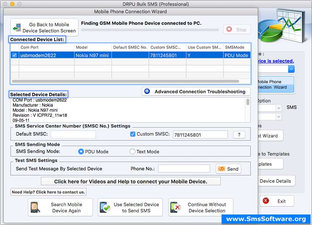Click the question mark help button
Screen dimensions: 312x225
(239, 135)
